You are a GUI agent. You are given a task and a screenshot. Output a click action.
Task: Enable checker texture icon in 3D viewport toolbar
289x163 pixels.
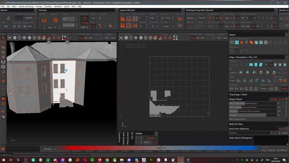[34, 38]
